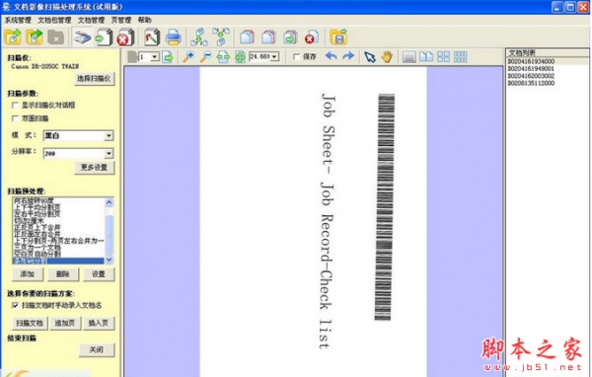
Task: Click the first copy pages icon
Action: point(247,38)
